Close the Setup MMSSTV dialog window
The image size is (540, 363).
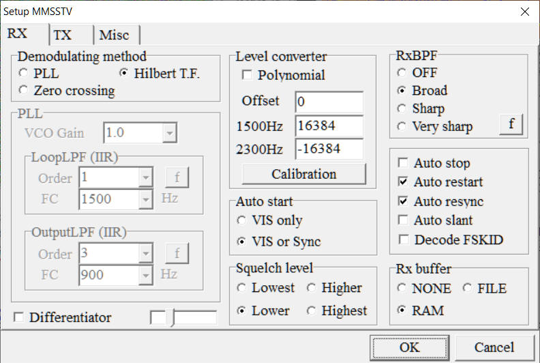(x=524, y=12)
